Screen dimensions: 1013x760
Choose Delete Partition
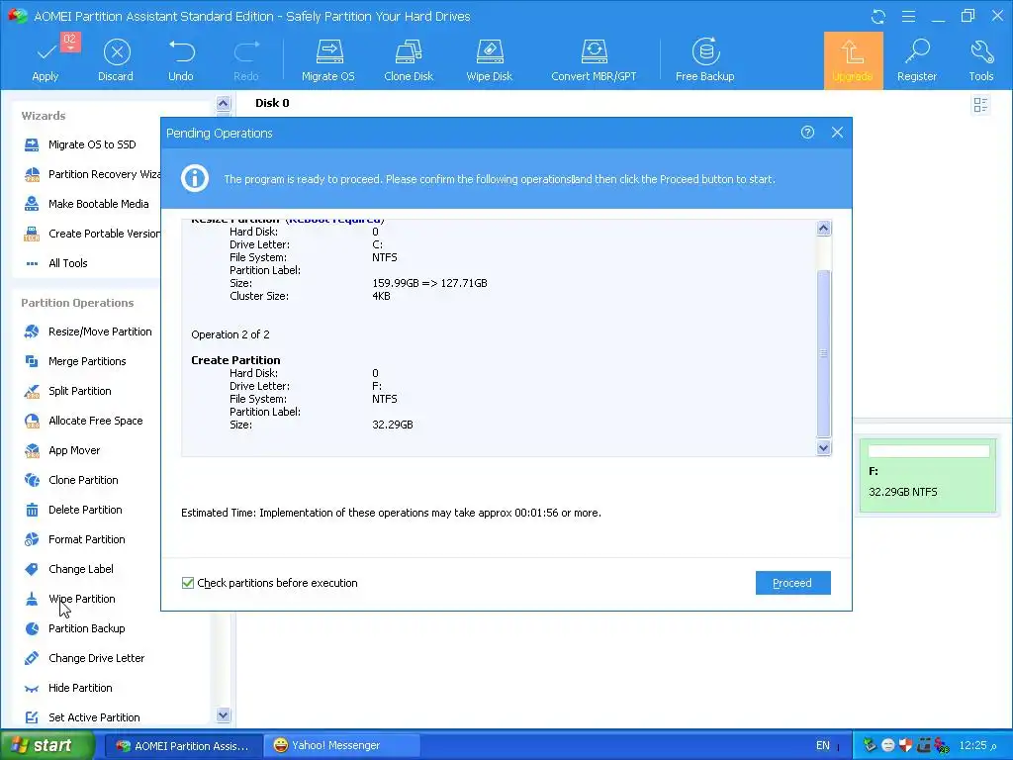point(73,510)
